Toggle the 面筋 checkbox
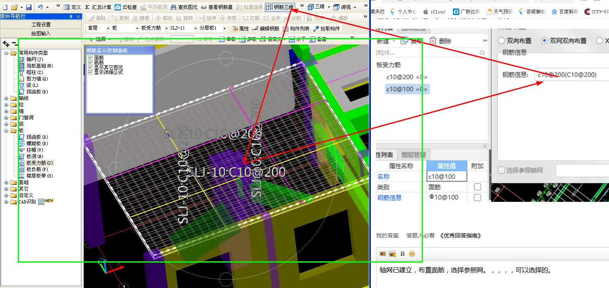 [91, 58]
